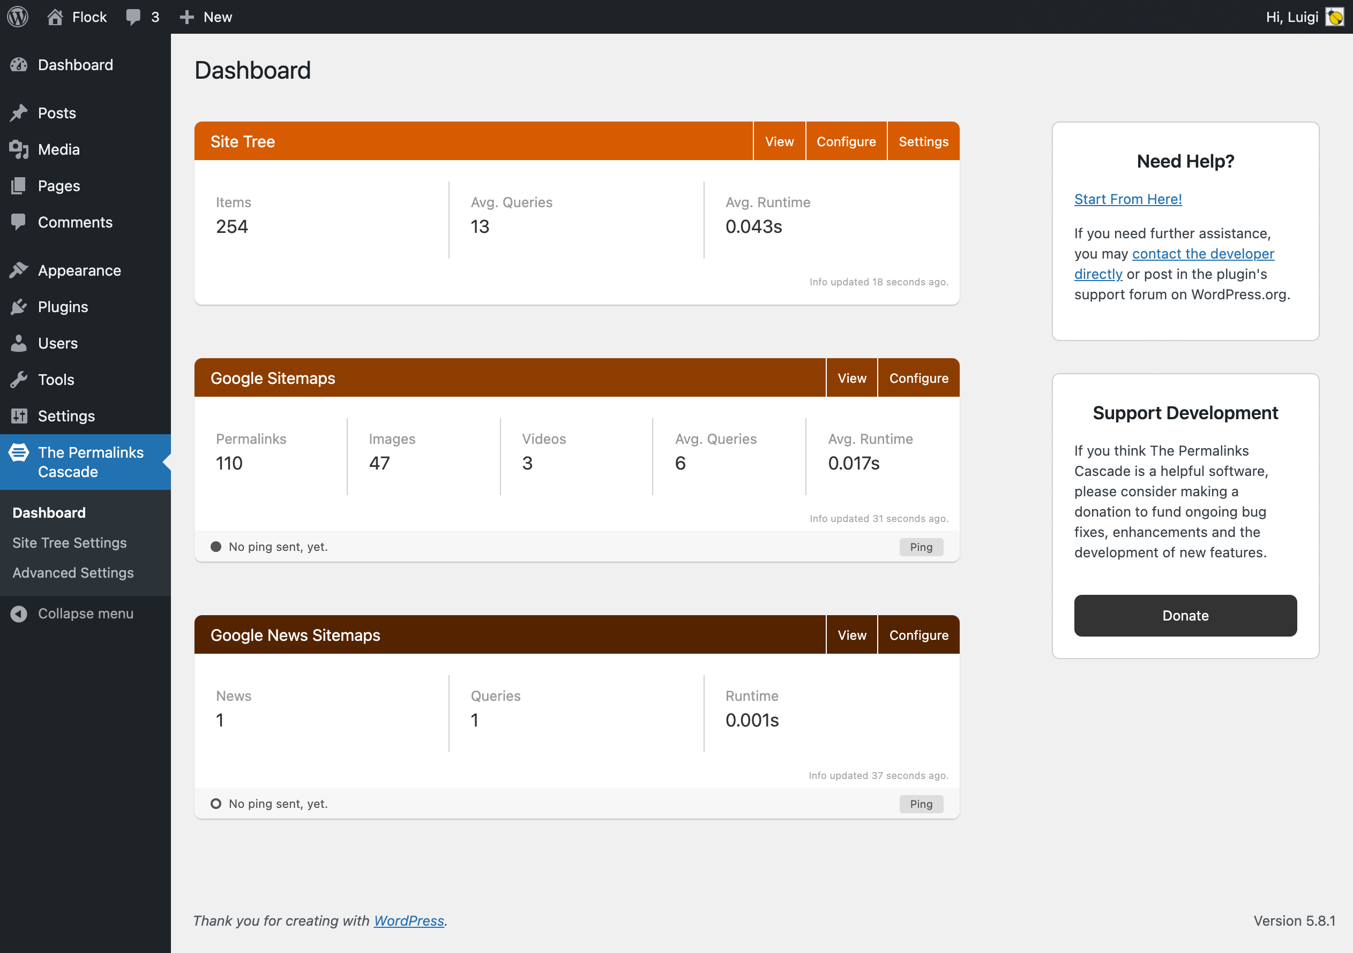1353x953 pixels.
Task: Open Luigi's profile avatar
Action: (x=1334, y=17)
